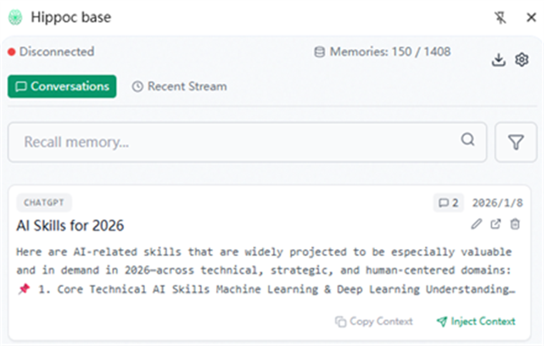The height and width of the screenshot is (346, 544).
Task: Click the message count badge showing 2
Action: 448,203
